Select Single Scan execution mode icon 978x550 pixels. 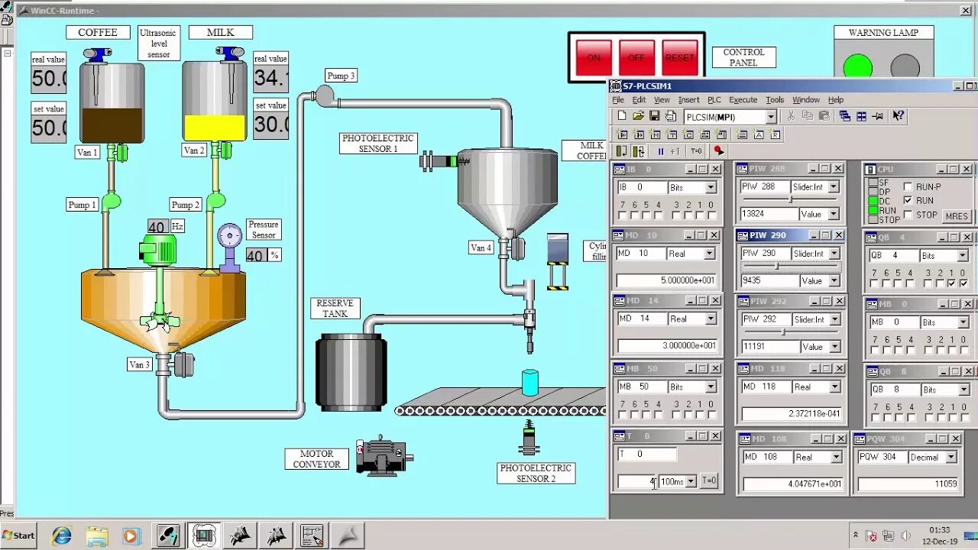(x=622, y=151)
